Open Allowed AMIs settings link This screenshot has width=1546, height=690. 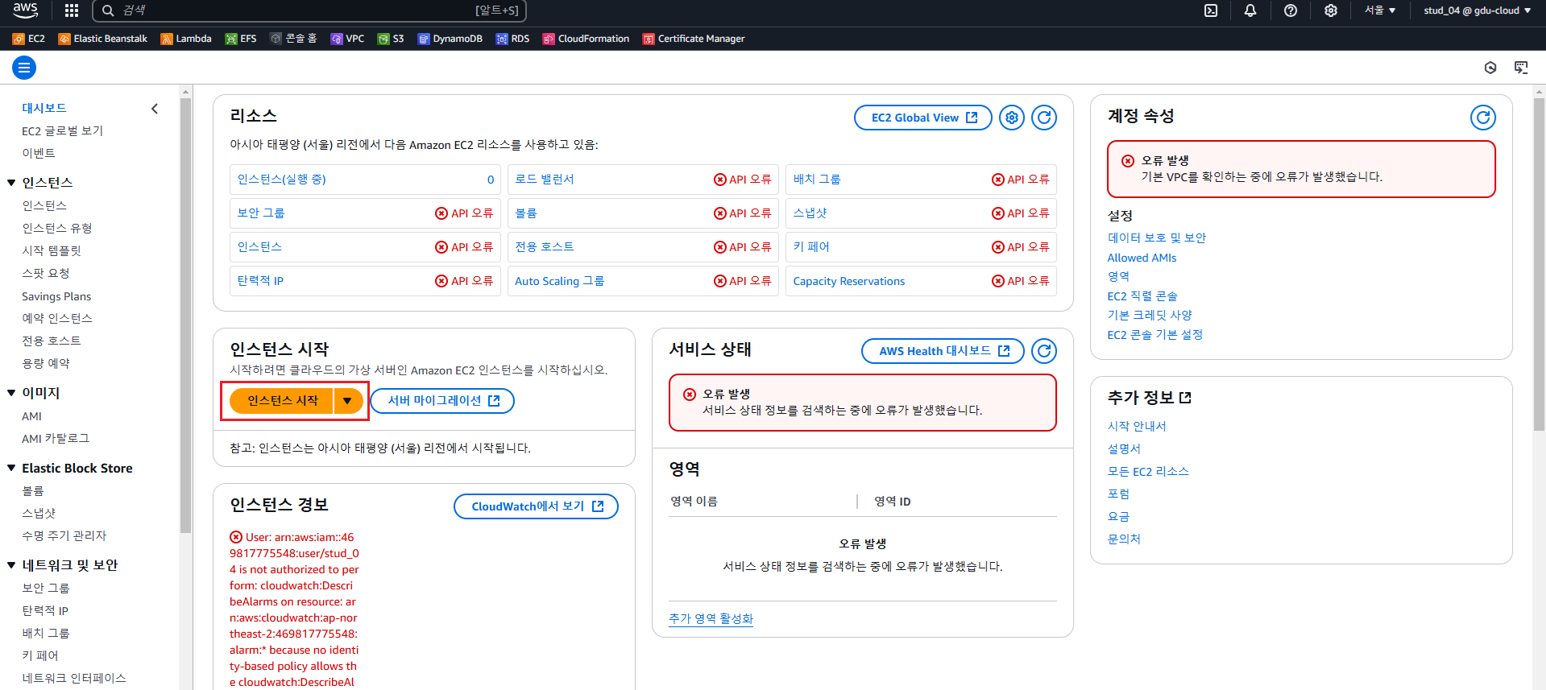[1142, 258]
